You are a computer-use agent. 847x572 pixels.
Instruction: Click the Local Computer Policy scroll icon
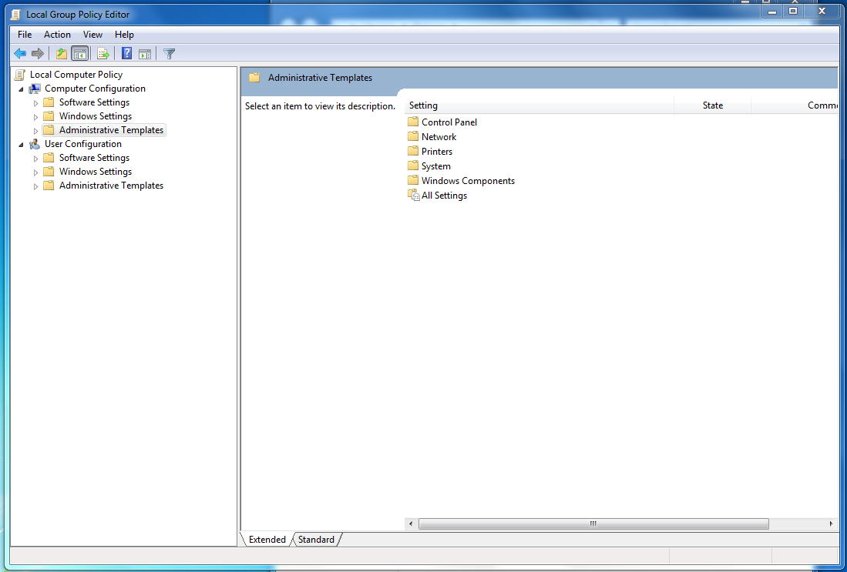click(x=20, y=75)
